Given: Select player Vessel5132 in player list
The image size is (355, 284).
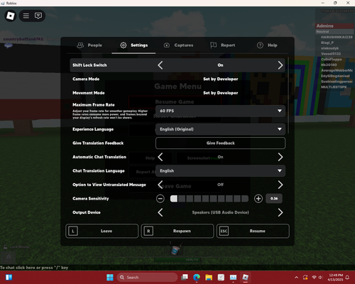Looking at the screenshot, I should click(331, 54).
